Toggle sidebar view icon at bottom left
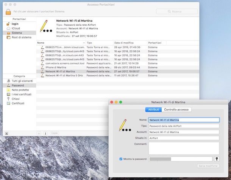Image resolution: width=231 pixels, height=180 pixels. tap(7, 133)
